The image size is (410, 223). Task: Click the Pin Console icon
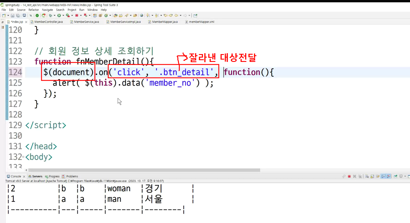pyautogui.click(x=395, y=176)
